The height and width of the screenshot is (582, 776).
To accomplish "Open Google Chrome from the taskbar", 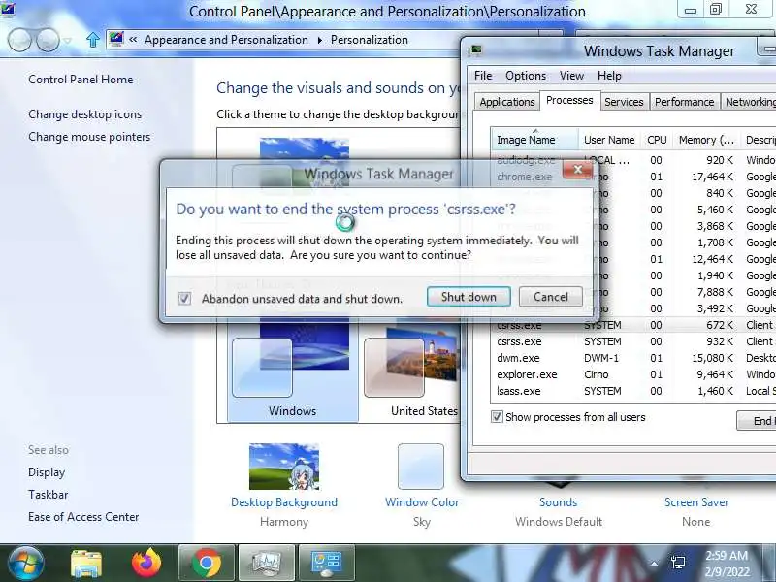I will [x=207, y=564].
